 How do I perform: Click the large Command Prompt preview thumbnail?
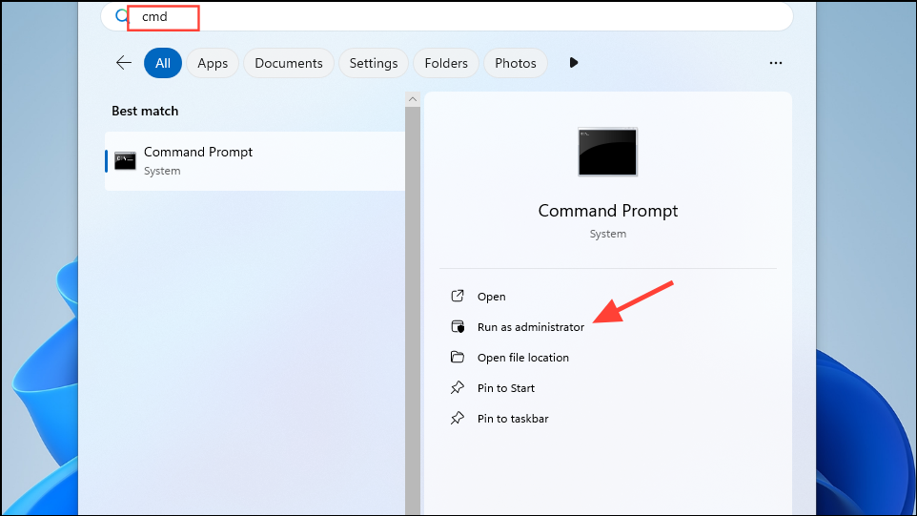pos(607,152)
